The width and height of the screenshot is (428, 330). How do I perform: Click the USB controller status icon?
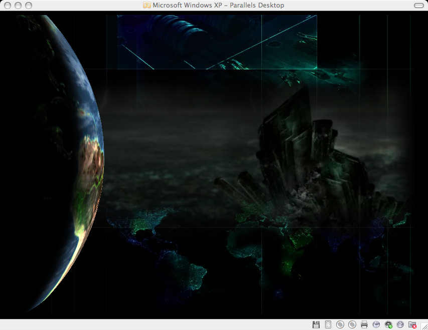400,324
